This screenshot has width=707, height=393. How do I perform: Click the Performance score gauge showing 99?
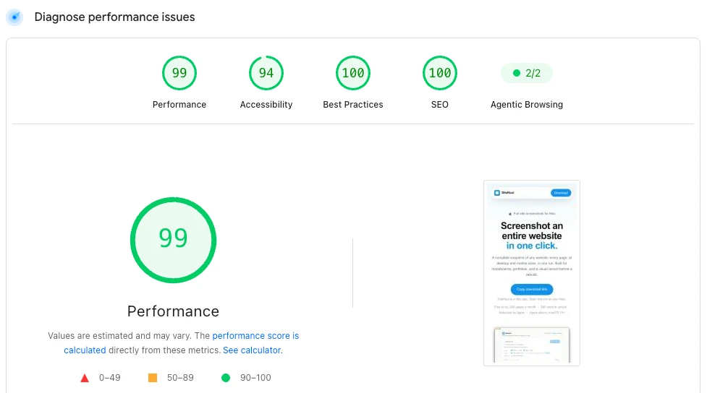(x=179, y=73)
